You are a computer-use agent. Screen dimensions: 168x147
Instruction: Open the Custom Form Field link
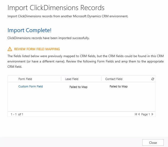[30, 86]
